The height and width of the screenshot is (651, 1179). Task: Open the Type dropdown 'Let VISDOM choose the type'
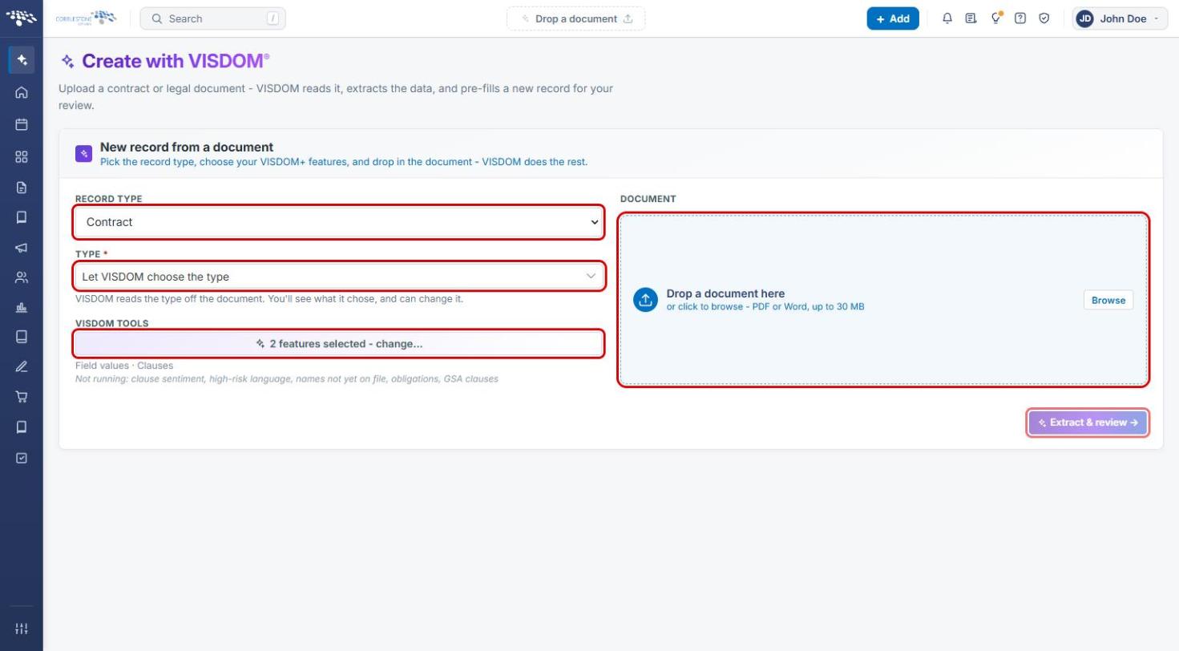(x=338, y=276)
